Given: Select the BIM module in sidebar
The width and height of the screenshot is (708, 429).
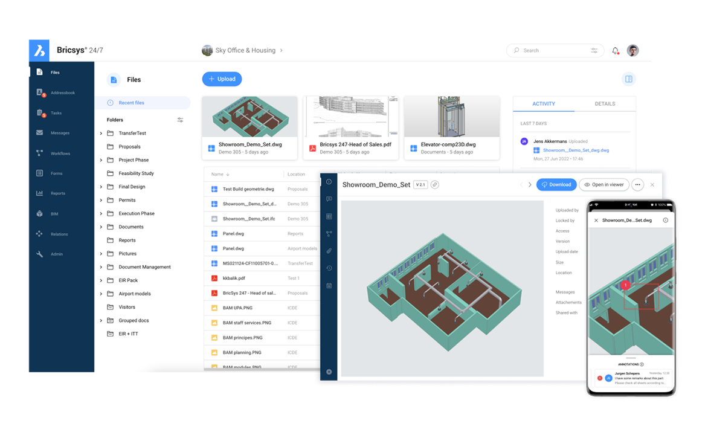Looking at the screenshot, I should pos(53,213).
